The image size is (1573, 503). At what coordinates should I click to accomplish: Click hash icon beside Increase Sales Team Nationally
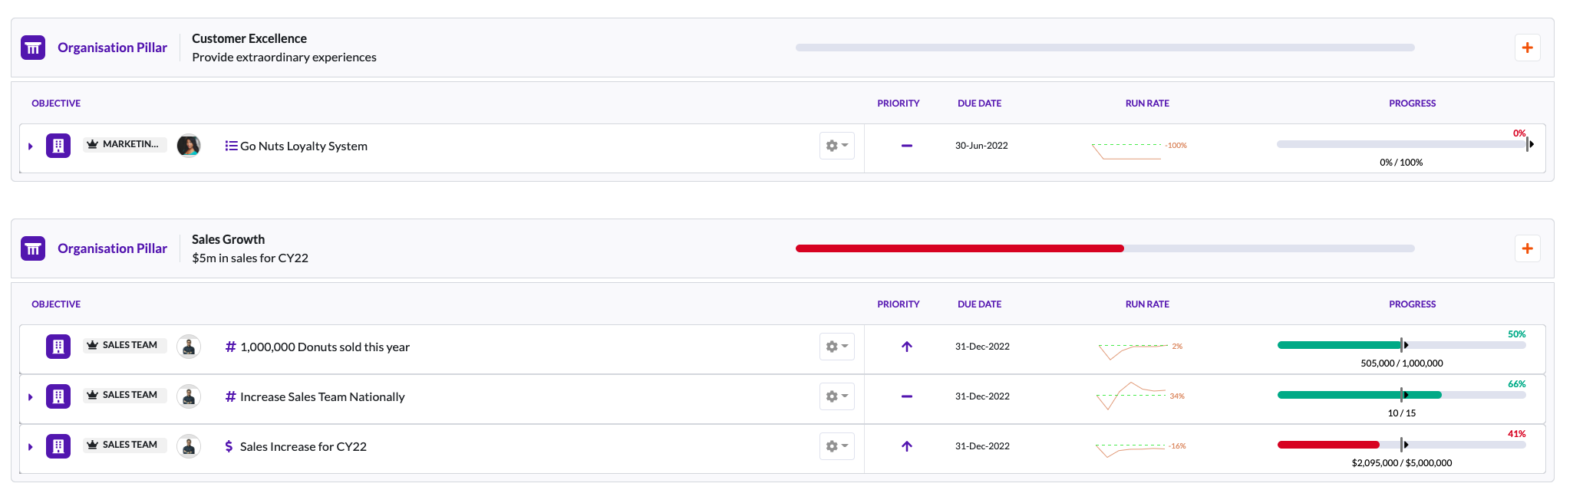click(x=230, y=396)
